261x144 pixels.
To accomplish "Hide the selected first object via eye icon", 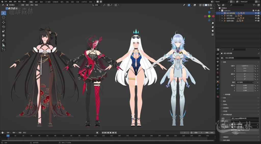I will click(256, 13).
